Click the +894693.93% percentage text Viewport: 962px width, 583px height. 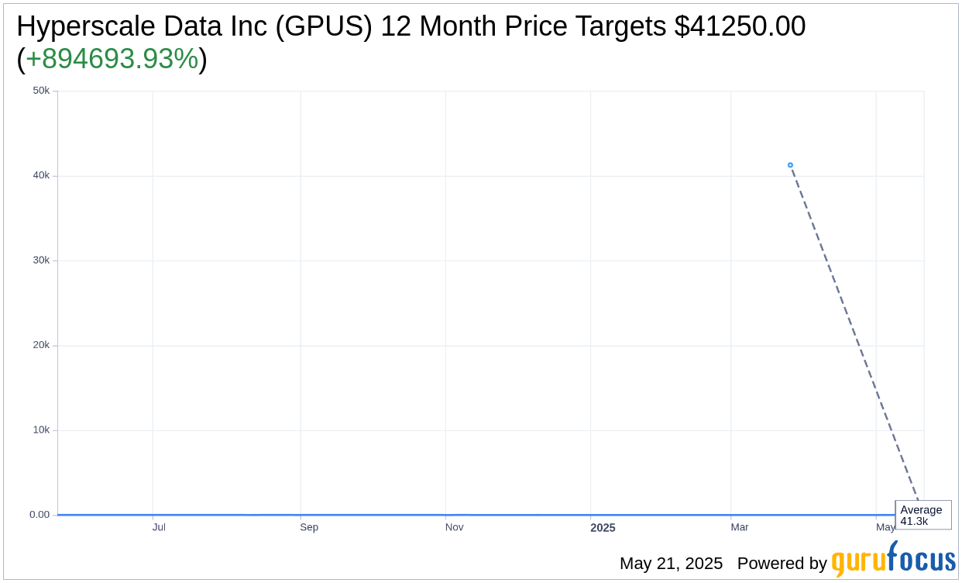tap(112, 59)
